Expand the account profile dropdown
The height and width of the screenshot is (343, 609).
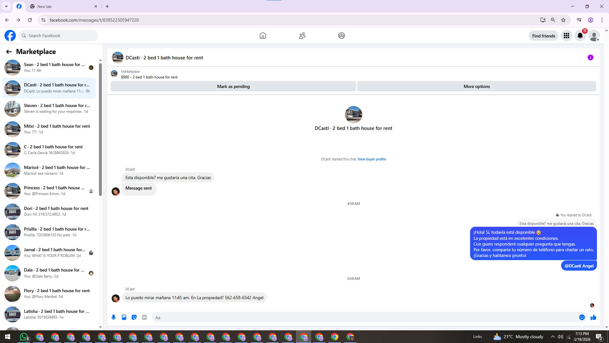(x=594, y=36)
